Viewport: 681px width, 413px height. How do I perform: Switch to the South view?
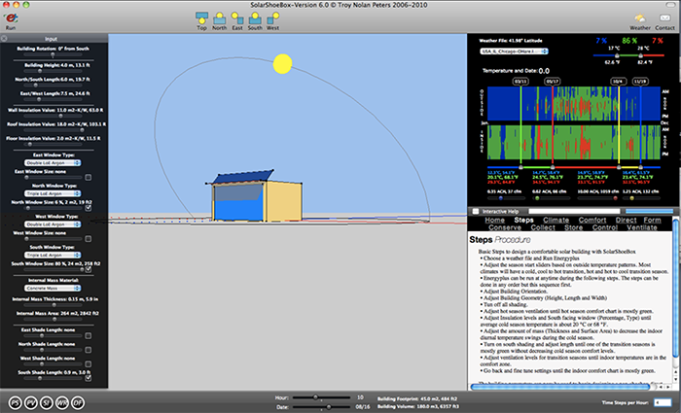257,17
